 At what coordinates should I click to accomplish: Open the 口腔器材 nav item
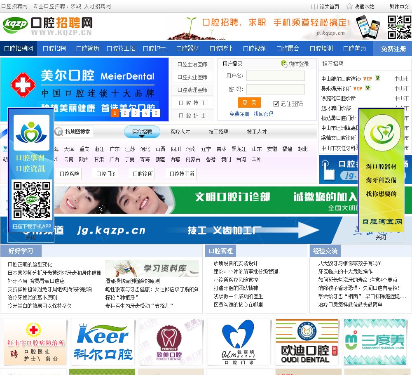tap(187, 48)
